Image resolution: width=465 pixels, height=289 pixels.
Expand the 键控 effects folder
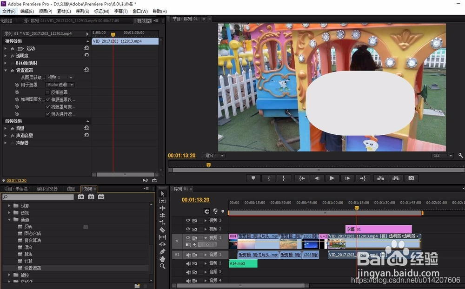[x=9, y=275]
